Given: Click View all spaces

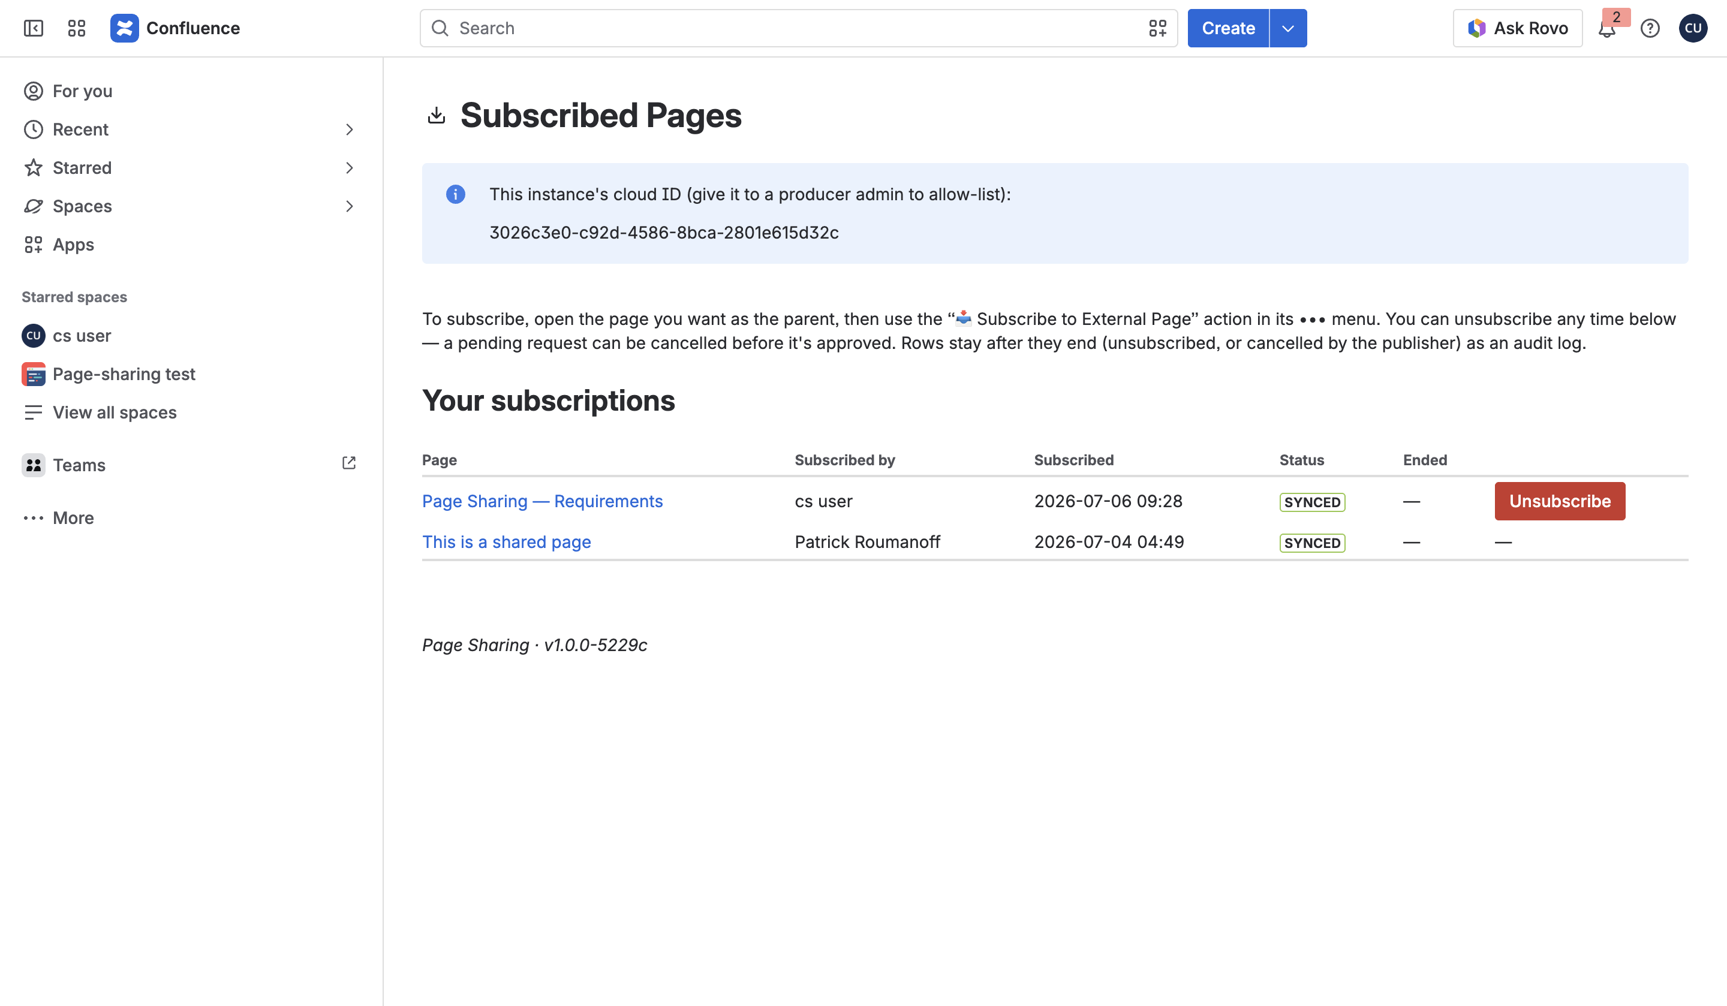Looking at the screenshot, I should [x=191, y=412].
